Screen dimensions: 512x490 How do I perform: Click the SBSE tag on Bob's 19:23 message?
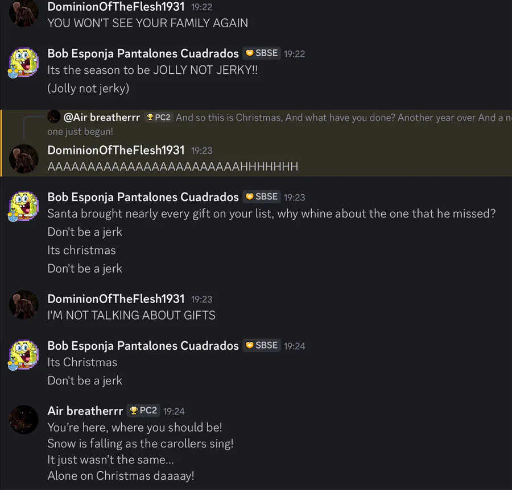pos(262,196)
